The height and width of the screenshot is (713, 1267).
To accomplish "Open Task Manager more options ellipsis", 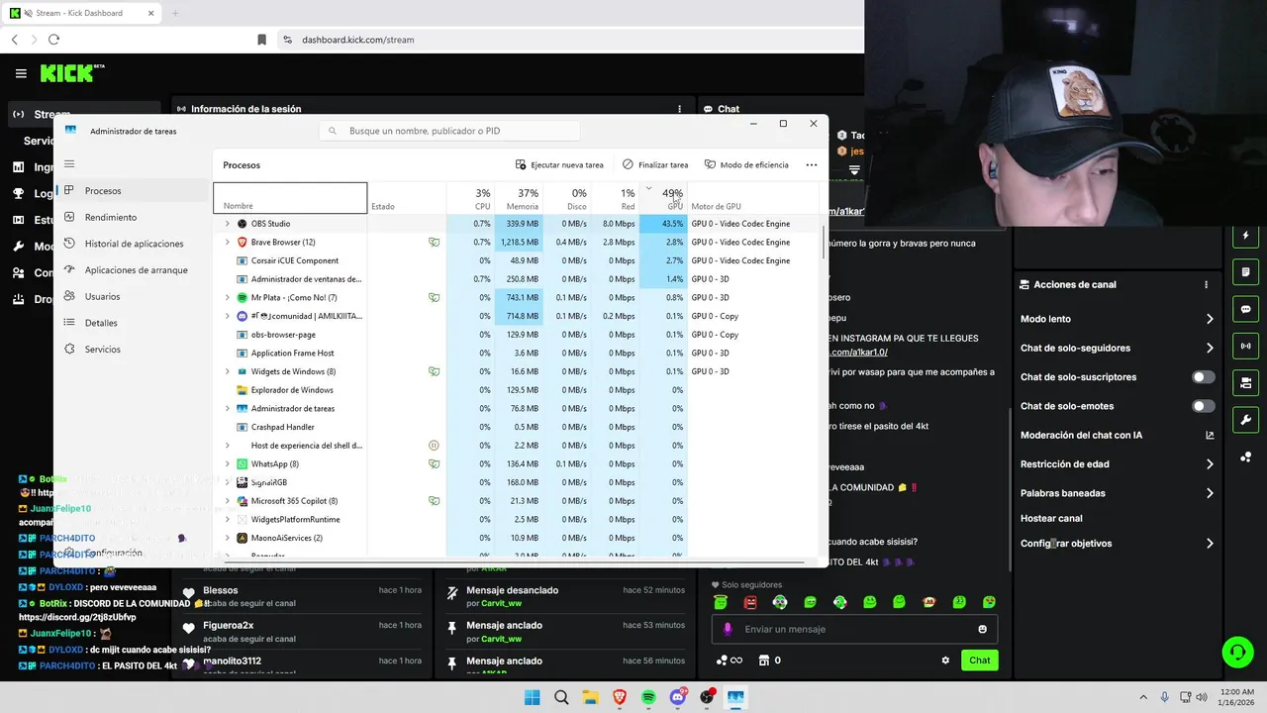I will click(812, 165).
